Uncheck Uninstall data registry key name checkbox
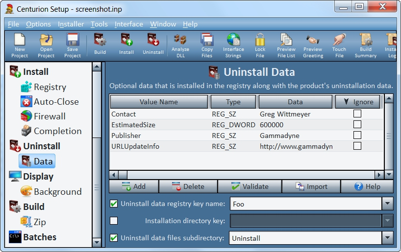This screenshot has height=252, width=401. 114,204
